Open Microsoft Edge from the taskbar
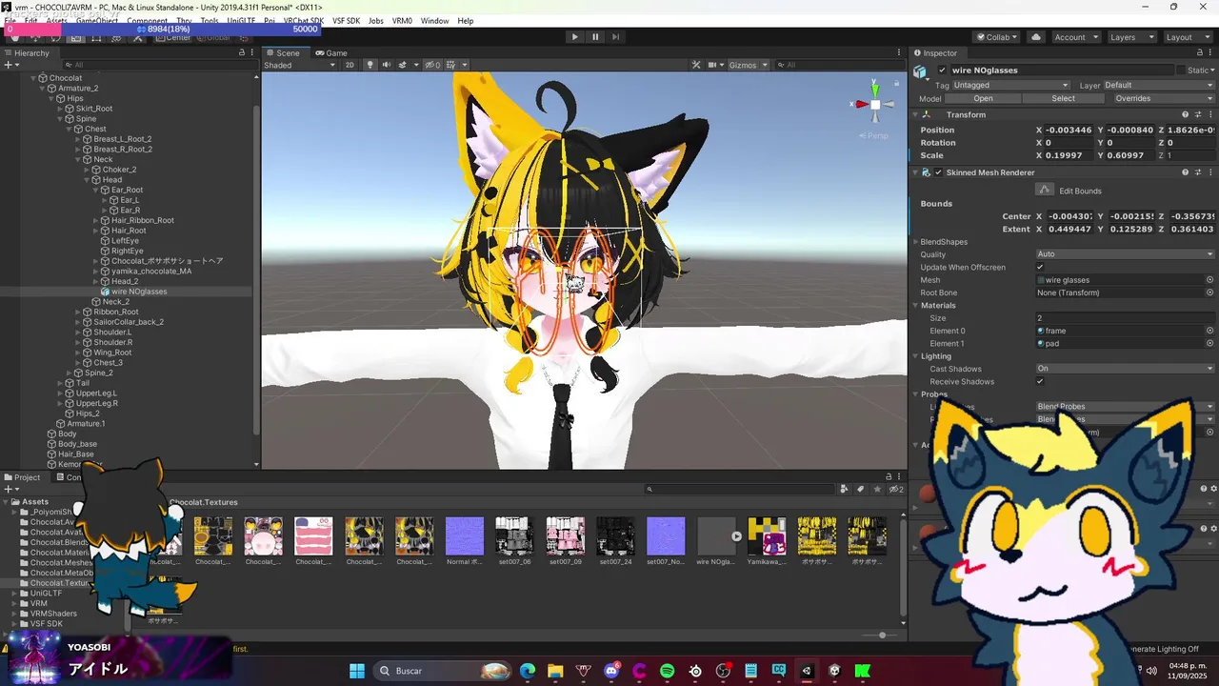 click(528, 671)
